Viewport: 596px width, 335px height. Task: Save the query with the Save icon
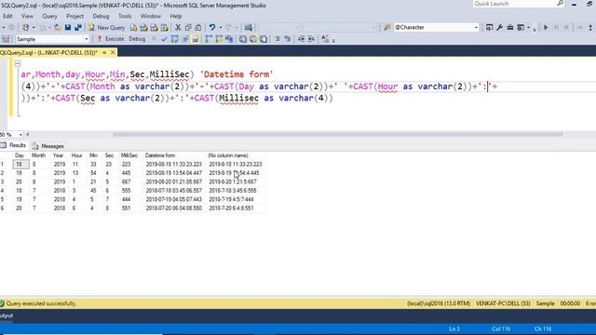click(68, 27)
